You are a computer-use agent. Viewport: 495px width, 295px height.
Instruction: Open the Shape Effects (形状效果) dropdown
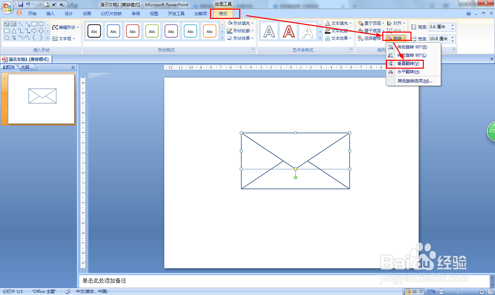(x=241, y=38)
